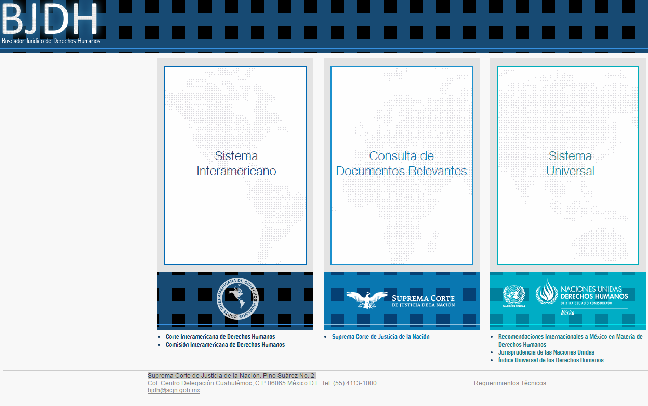Open the Sistema Interamericano map card

point(235,165)
